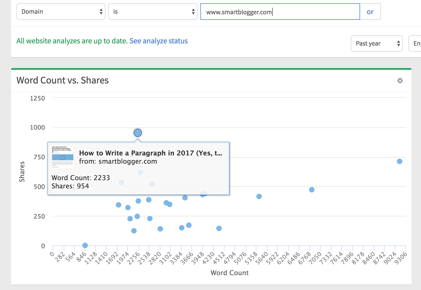Select the highlighted data point above the tooltip
The width and height of the screenshot is (421, 290).
138,133
